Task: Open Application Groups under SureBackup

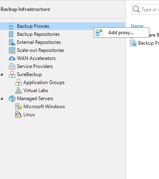Action: (x=44, y=82)
